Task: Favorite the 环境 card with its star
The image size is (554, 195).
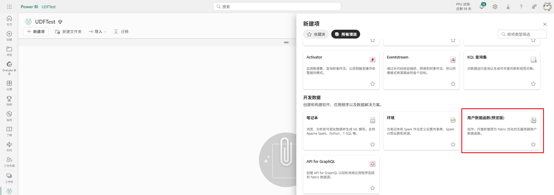Action: coord(453,144)
